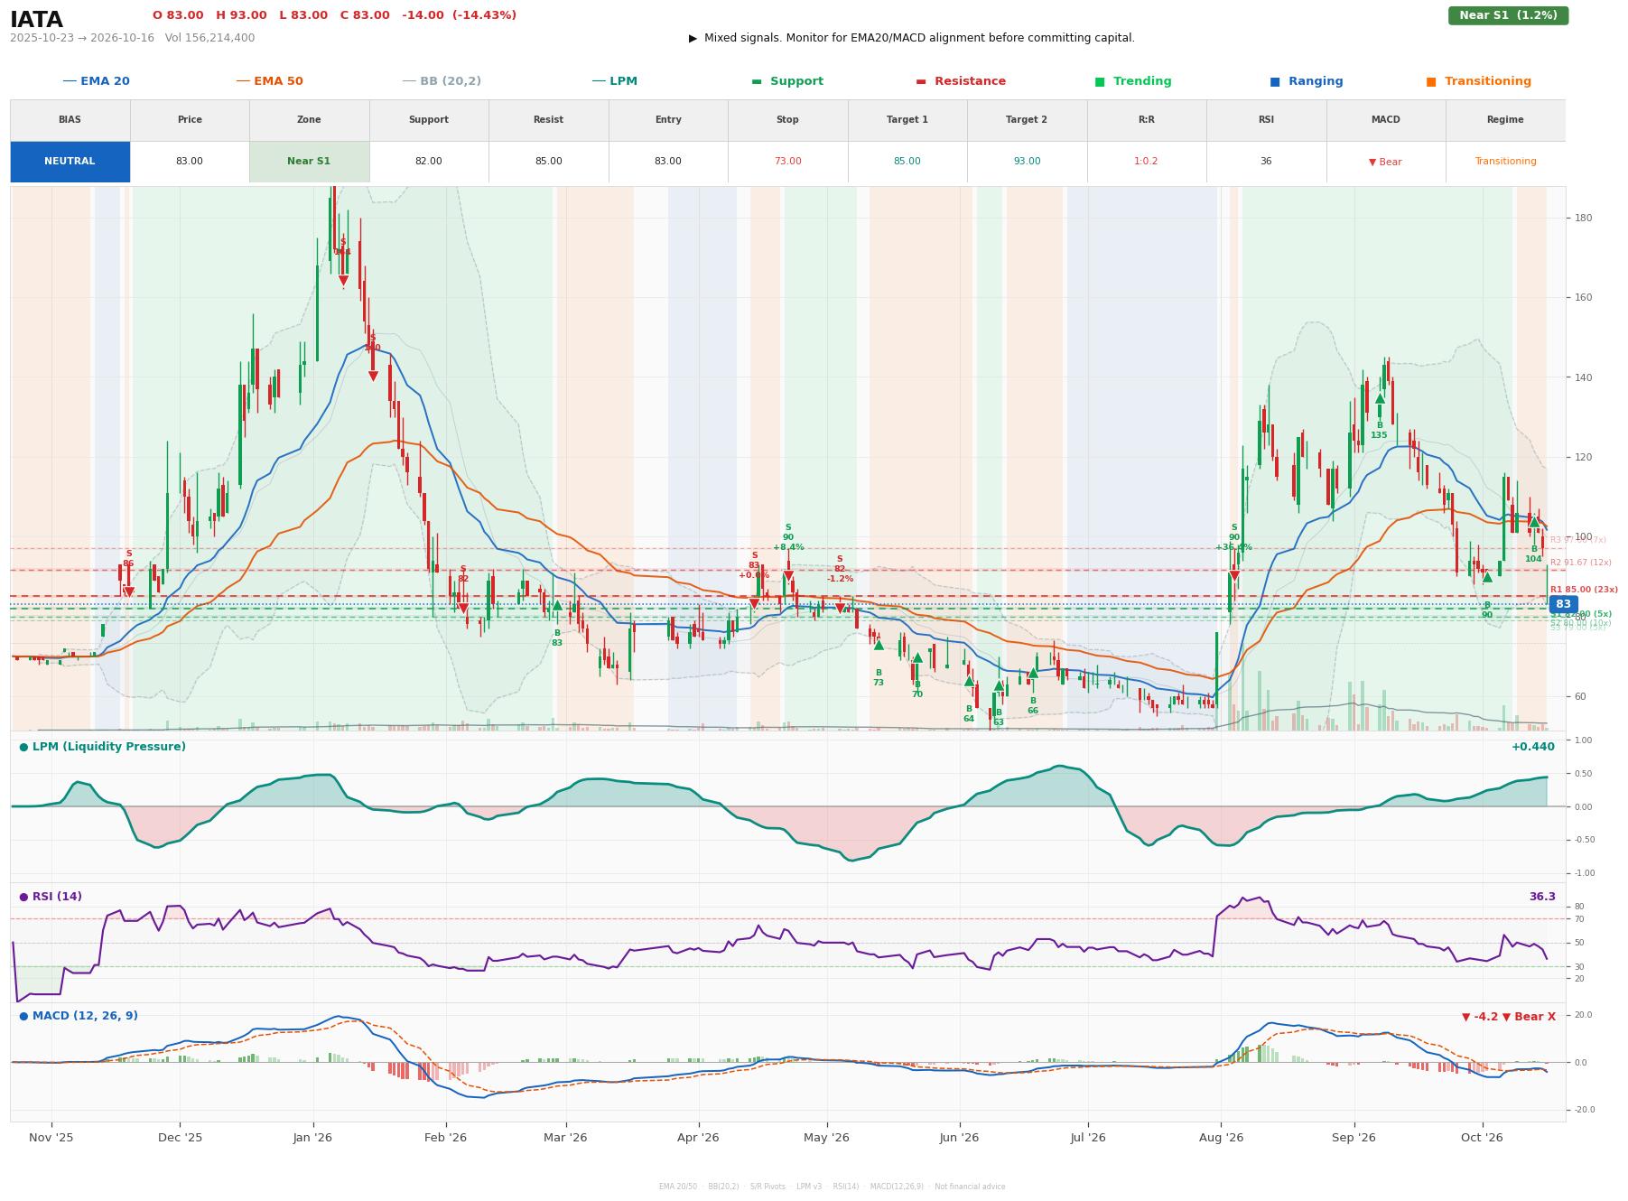Click the LPM (Liquidity Pressure) panel title
Image resolution: width=1628 pixels, height=1201 pixels.
pos(102,747)
